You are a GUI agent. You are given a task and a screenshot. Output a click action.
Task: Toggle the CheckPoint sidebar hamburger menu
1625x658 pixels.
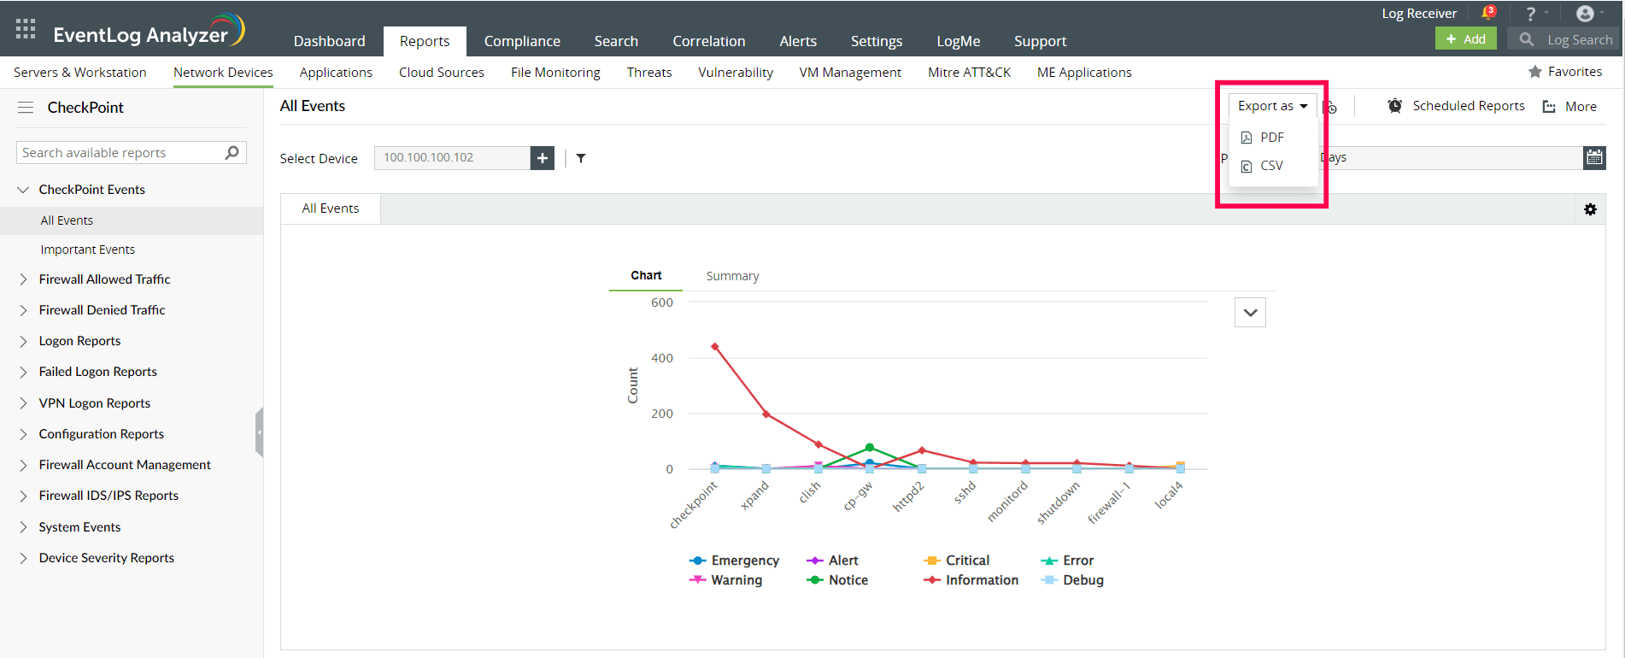pos(26,108)
